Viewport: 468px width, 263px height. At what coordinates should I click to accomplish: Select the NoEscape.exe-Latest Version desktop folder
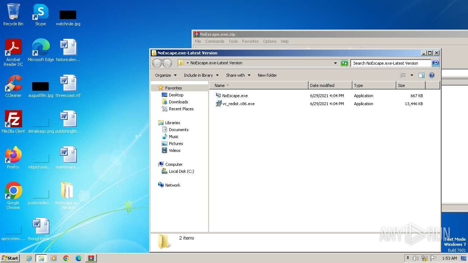coord(68,195)
